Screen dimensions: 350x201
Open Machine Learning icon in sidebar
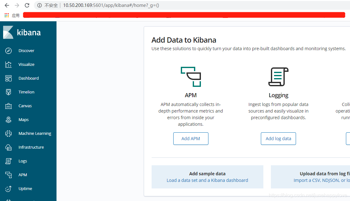tap(8, 134)
